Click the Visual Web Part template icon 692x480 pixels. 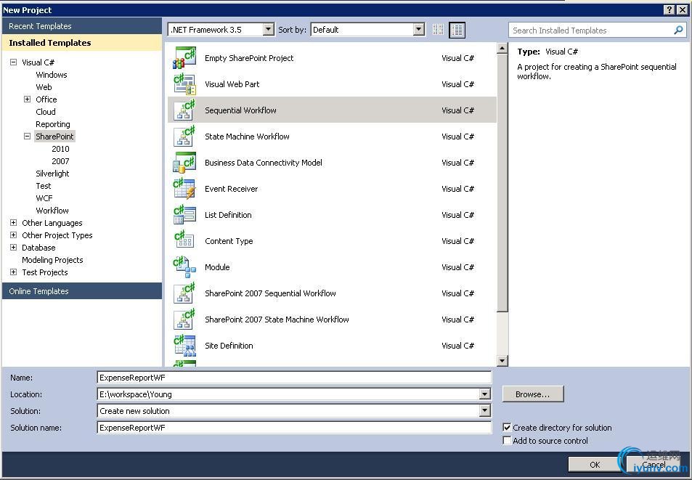(x=184, y=84)
